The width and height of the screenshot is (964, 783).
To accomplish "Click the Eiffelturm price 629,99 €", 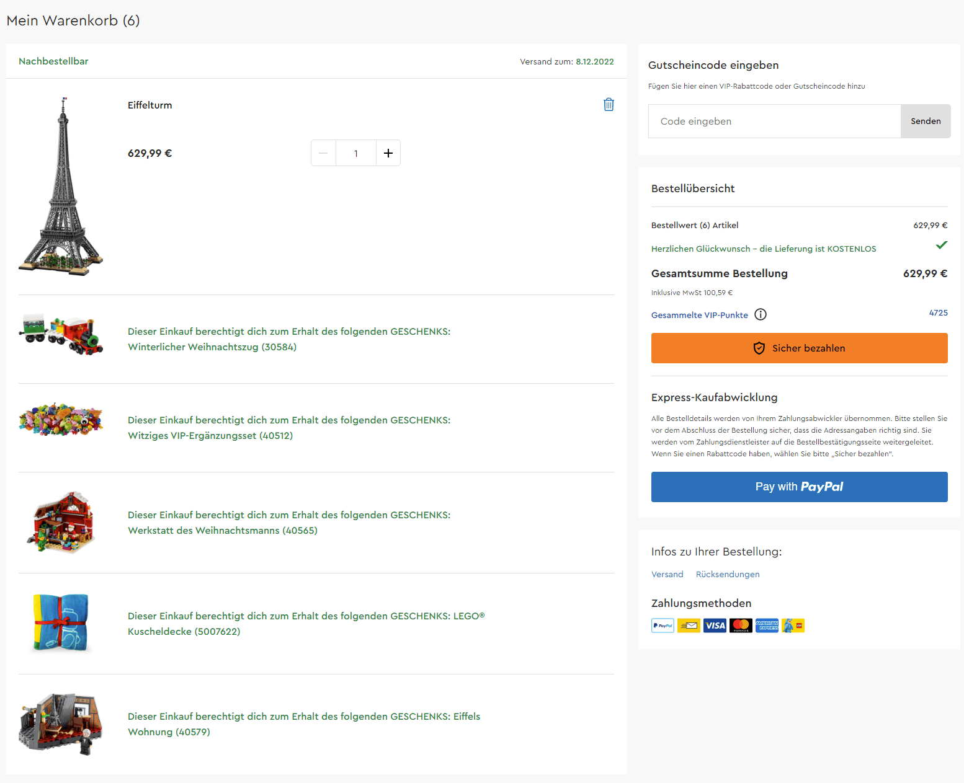I will point(150,153).
